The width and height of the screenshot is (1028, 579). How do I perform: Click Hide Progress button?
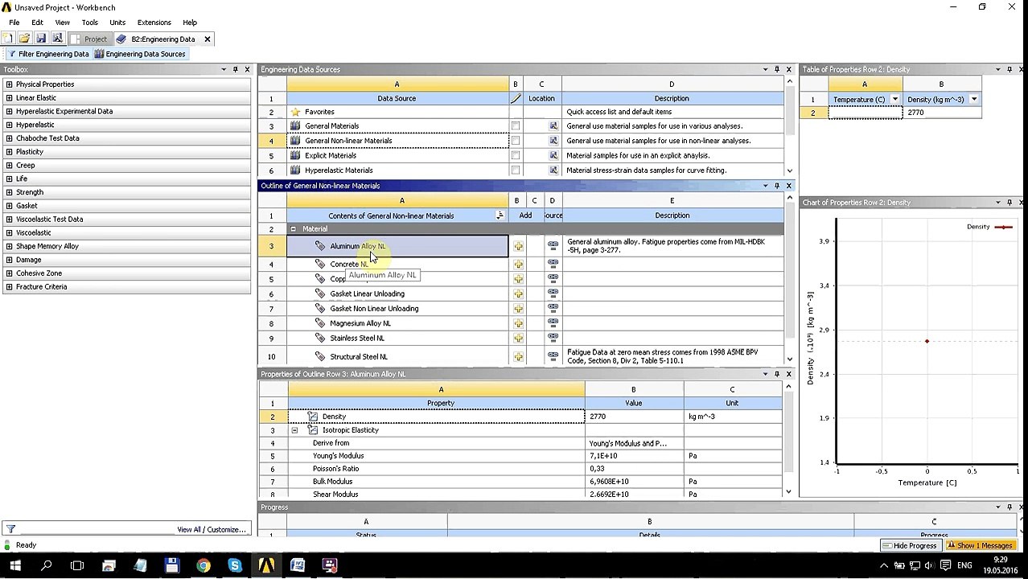910,546
